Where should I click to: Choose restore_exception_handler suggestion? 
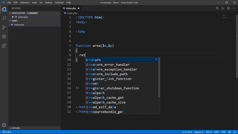122,69
